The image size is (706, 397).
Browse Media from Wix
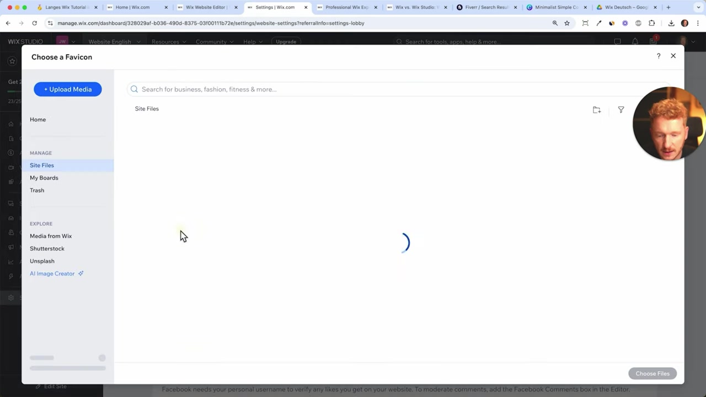(x=51, y=236)
